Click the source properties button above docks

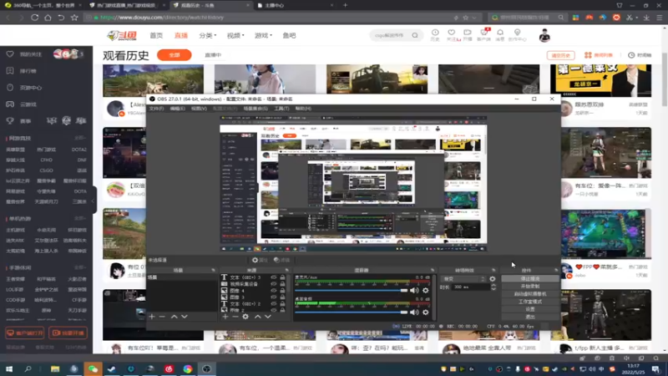tap(260, 260)
